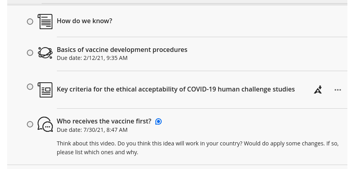Open the How do we know? document
The height and width of the screenshot is (169, 353).
point(84,21)
